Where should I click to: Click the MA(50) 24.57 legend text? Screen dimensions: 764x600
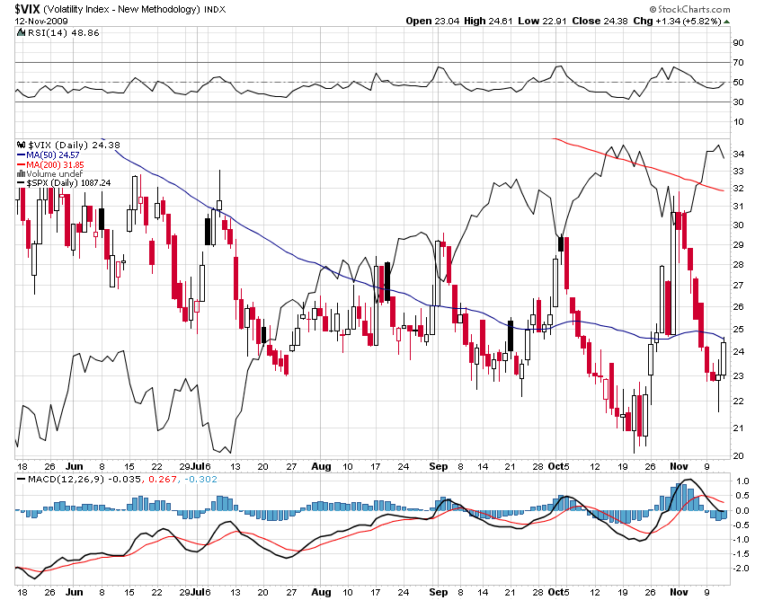[x=53, y=154]
